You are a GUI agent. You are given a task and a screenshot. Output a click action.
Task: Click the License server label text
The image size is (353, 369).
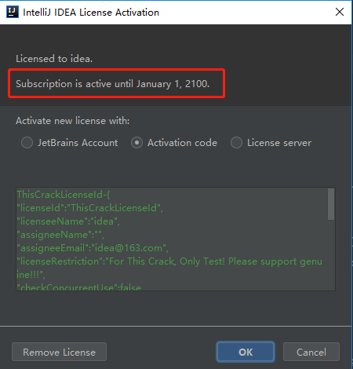click(x=279, y=143)
